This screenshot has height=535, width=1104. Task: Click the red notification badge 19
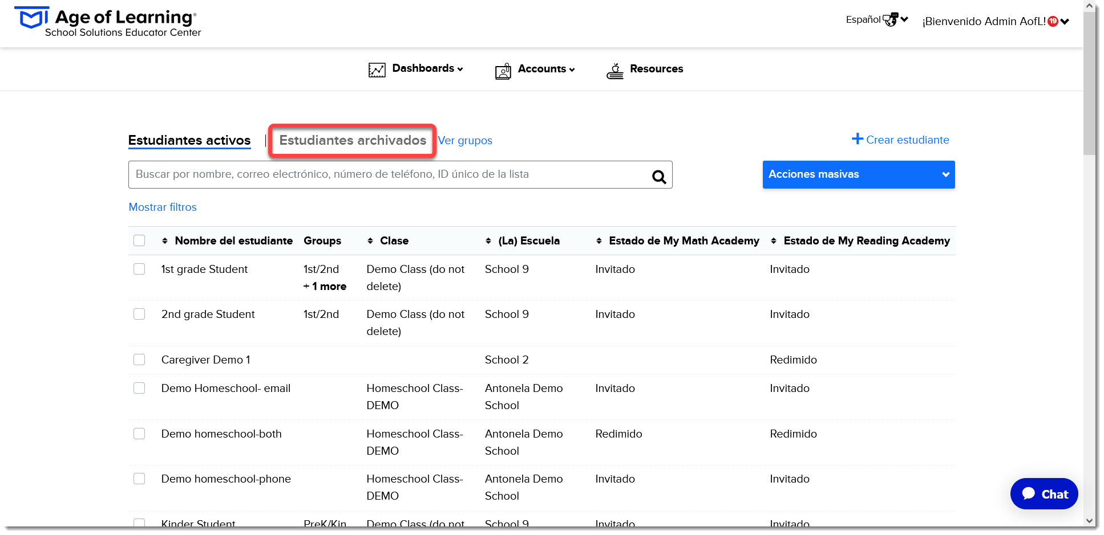[1053, 22]
